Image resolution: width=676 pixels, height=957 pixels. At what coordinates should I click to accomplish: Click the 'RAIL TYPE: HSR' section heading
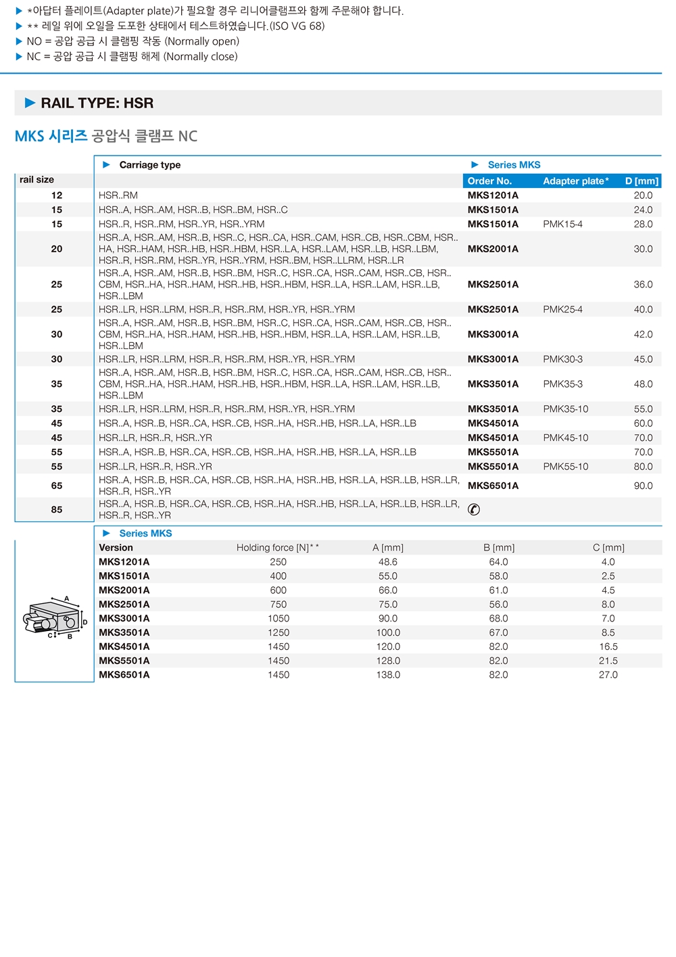click(x=97, y=103)
